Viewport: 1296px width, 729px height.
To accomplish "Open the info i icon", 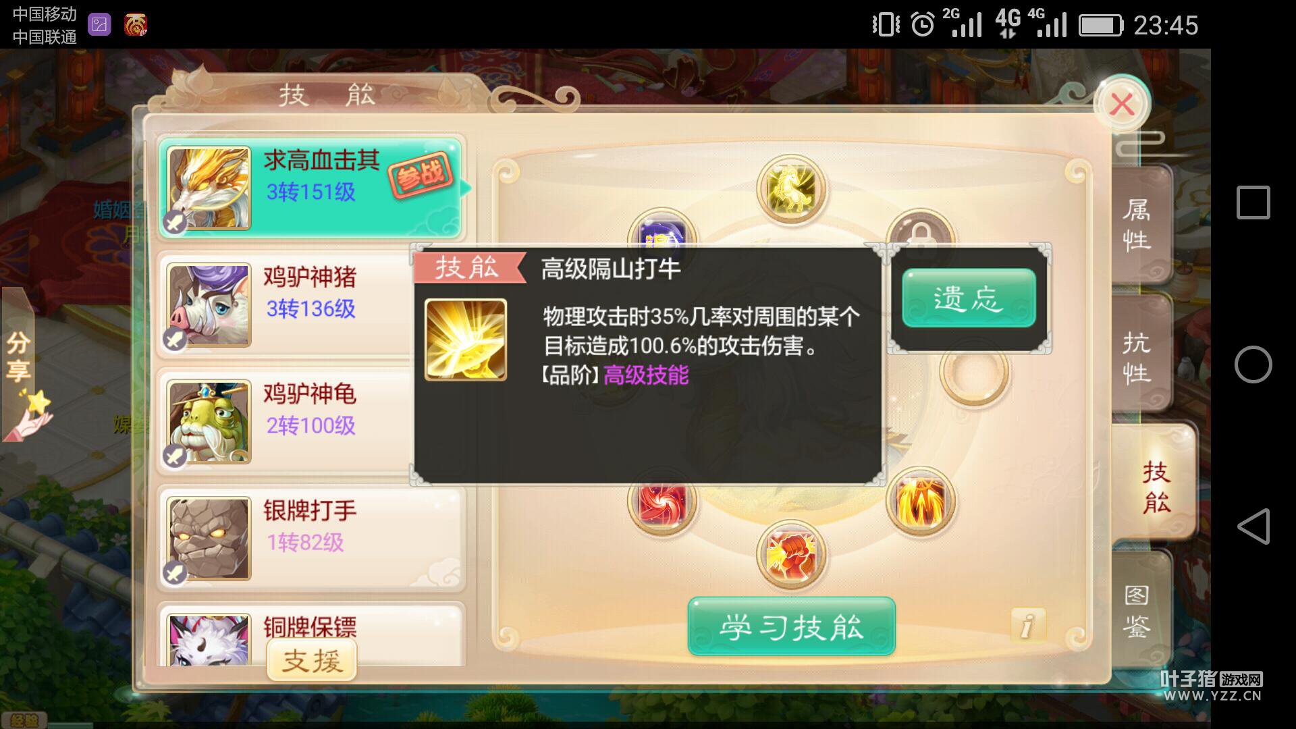I will 1027,625.
